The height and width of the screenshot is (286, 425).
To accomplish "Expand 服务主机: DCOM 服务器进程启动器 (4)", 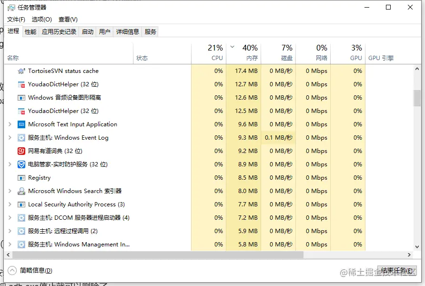I will pos(10,217).
